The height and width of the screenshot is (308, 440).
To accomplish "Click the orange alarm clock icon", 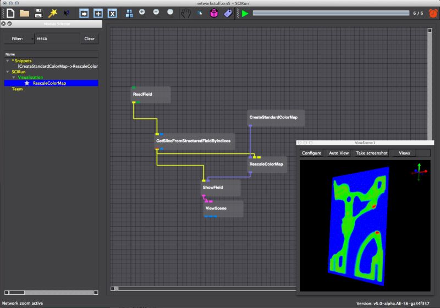I will point(433,13).
